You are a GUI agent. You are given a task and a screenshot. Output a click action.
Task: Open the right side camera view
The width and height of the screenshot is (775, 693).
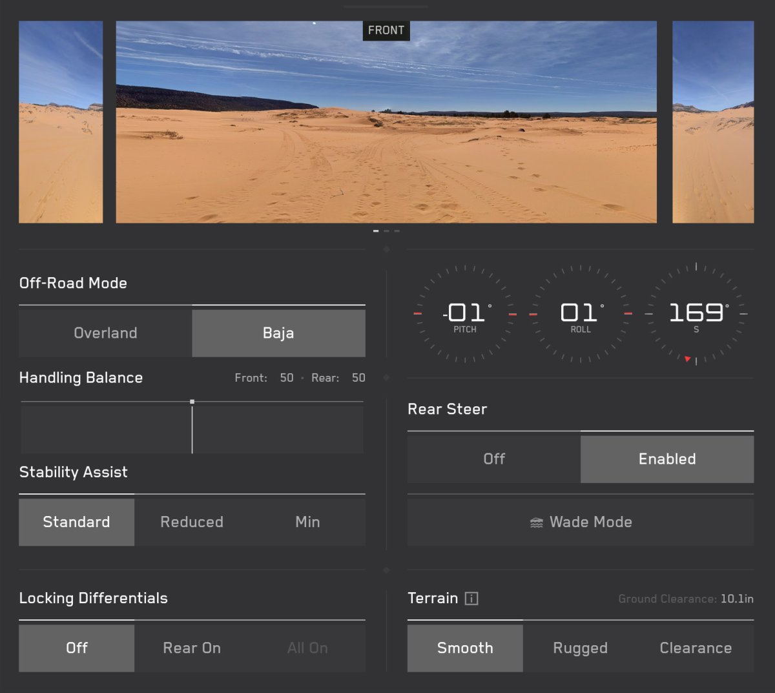[x=713, y=123]
